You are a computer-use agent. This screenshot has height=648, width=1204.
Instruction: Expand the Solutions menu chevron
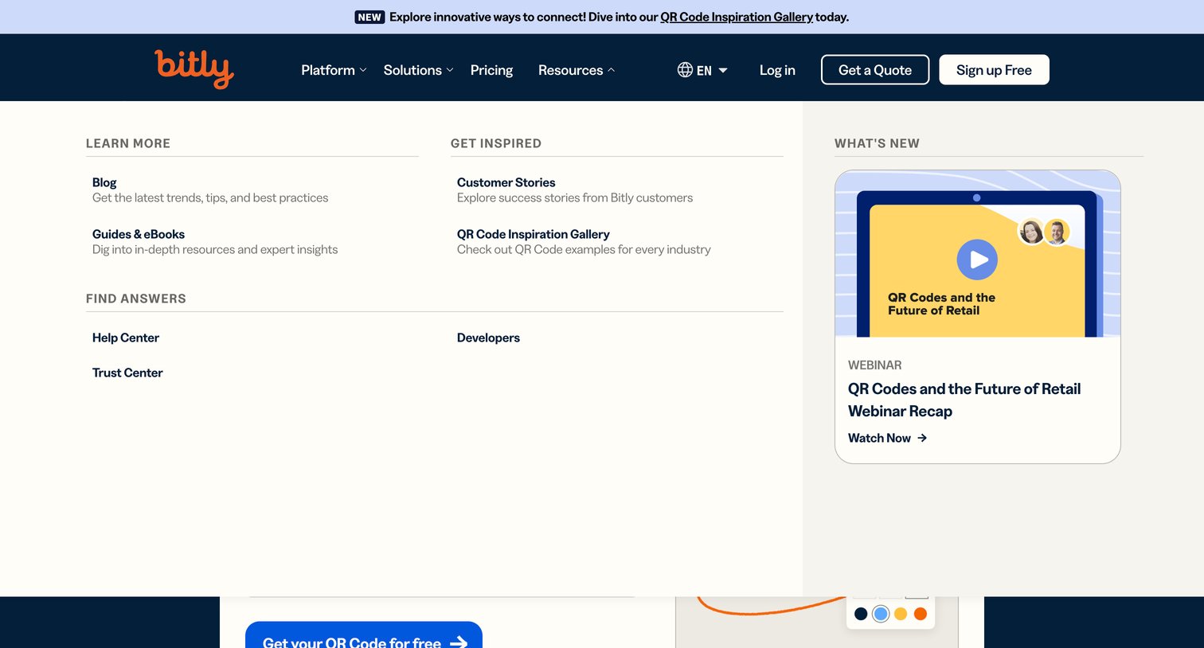click(x=450, y=70)
